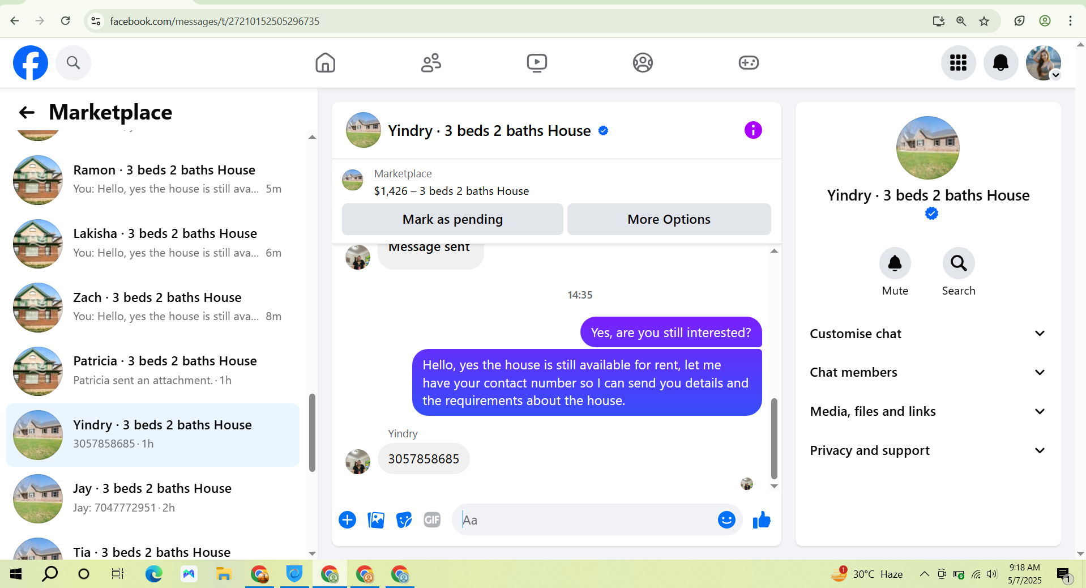The height and width of the screenshot is (588, 1086).
Task: Open the Menu grid icon
Action: 958,63
